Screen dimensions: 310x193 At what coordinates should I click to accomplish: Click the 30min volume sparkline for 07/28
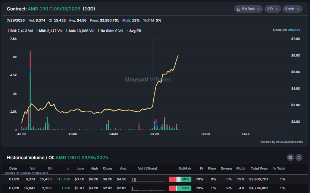point(148,189)
